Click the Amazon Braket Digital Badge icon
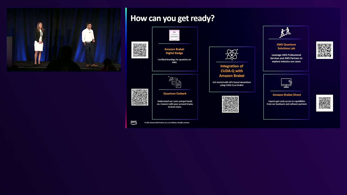The width and height of the screenshot is (347, 195). (174, 35)
